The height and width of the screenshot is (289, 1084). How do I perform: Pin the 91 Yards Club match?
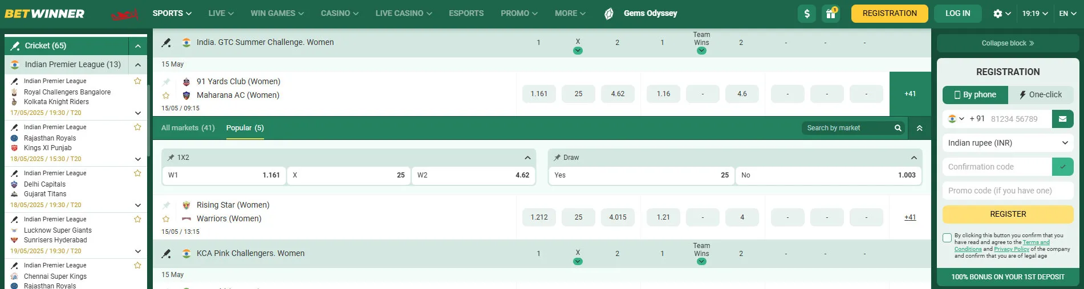coord(166,82)
